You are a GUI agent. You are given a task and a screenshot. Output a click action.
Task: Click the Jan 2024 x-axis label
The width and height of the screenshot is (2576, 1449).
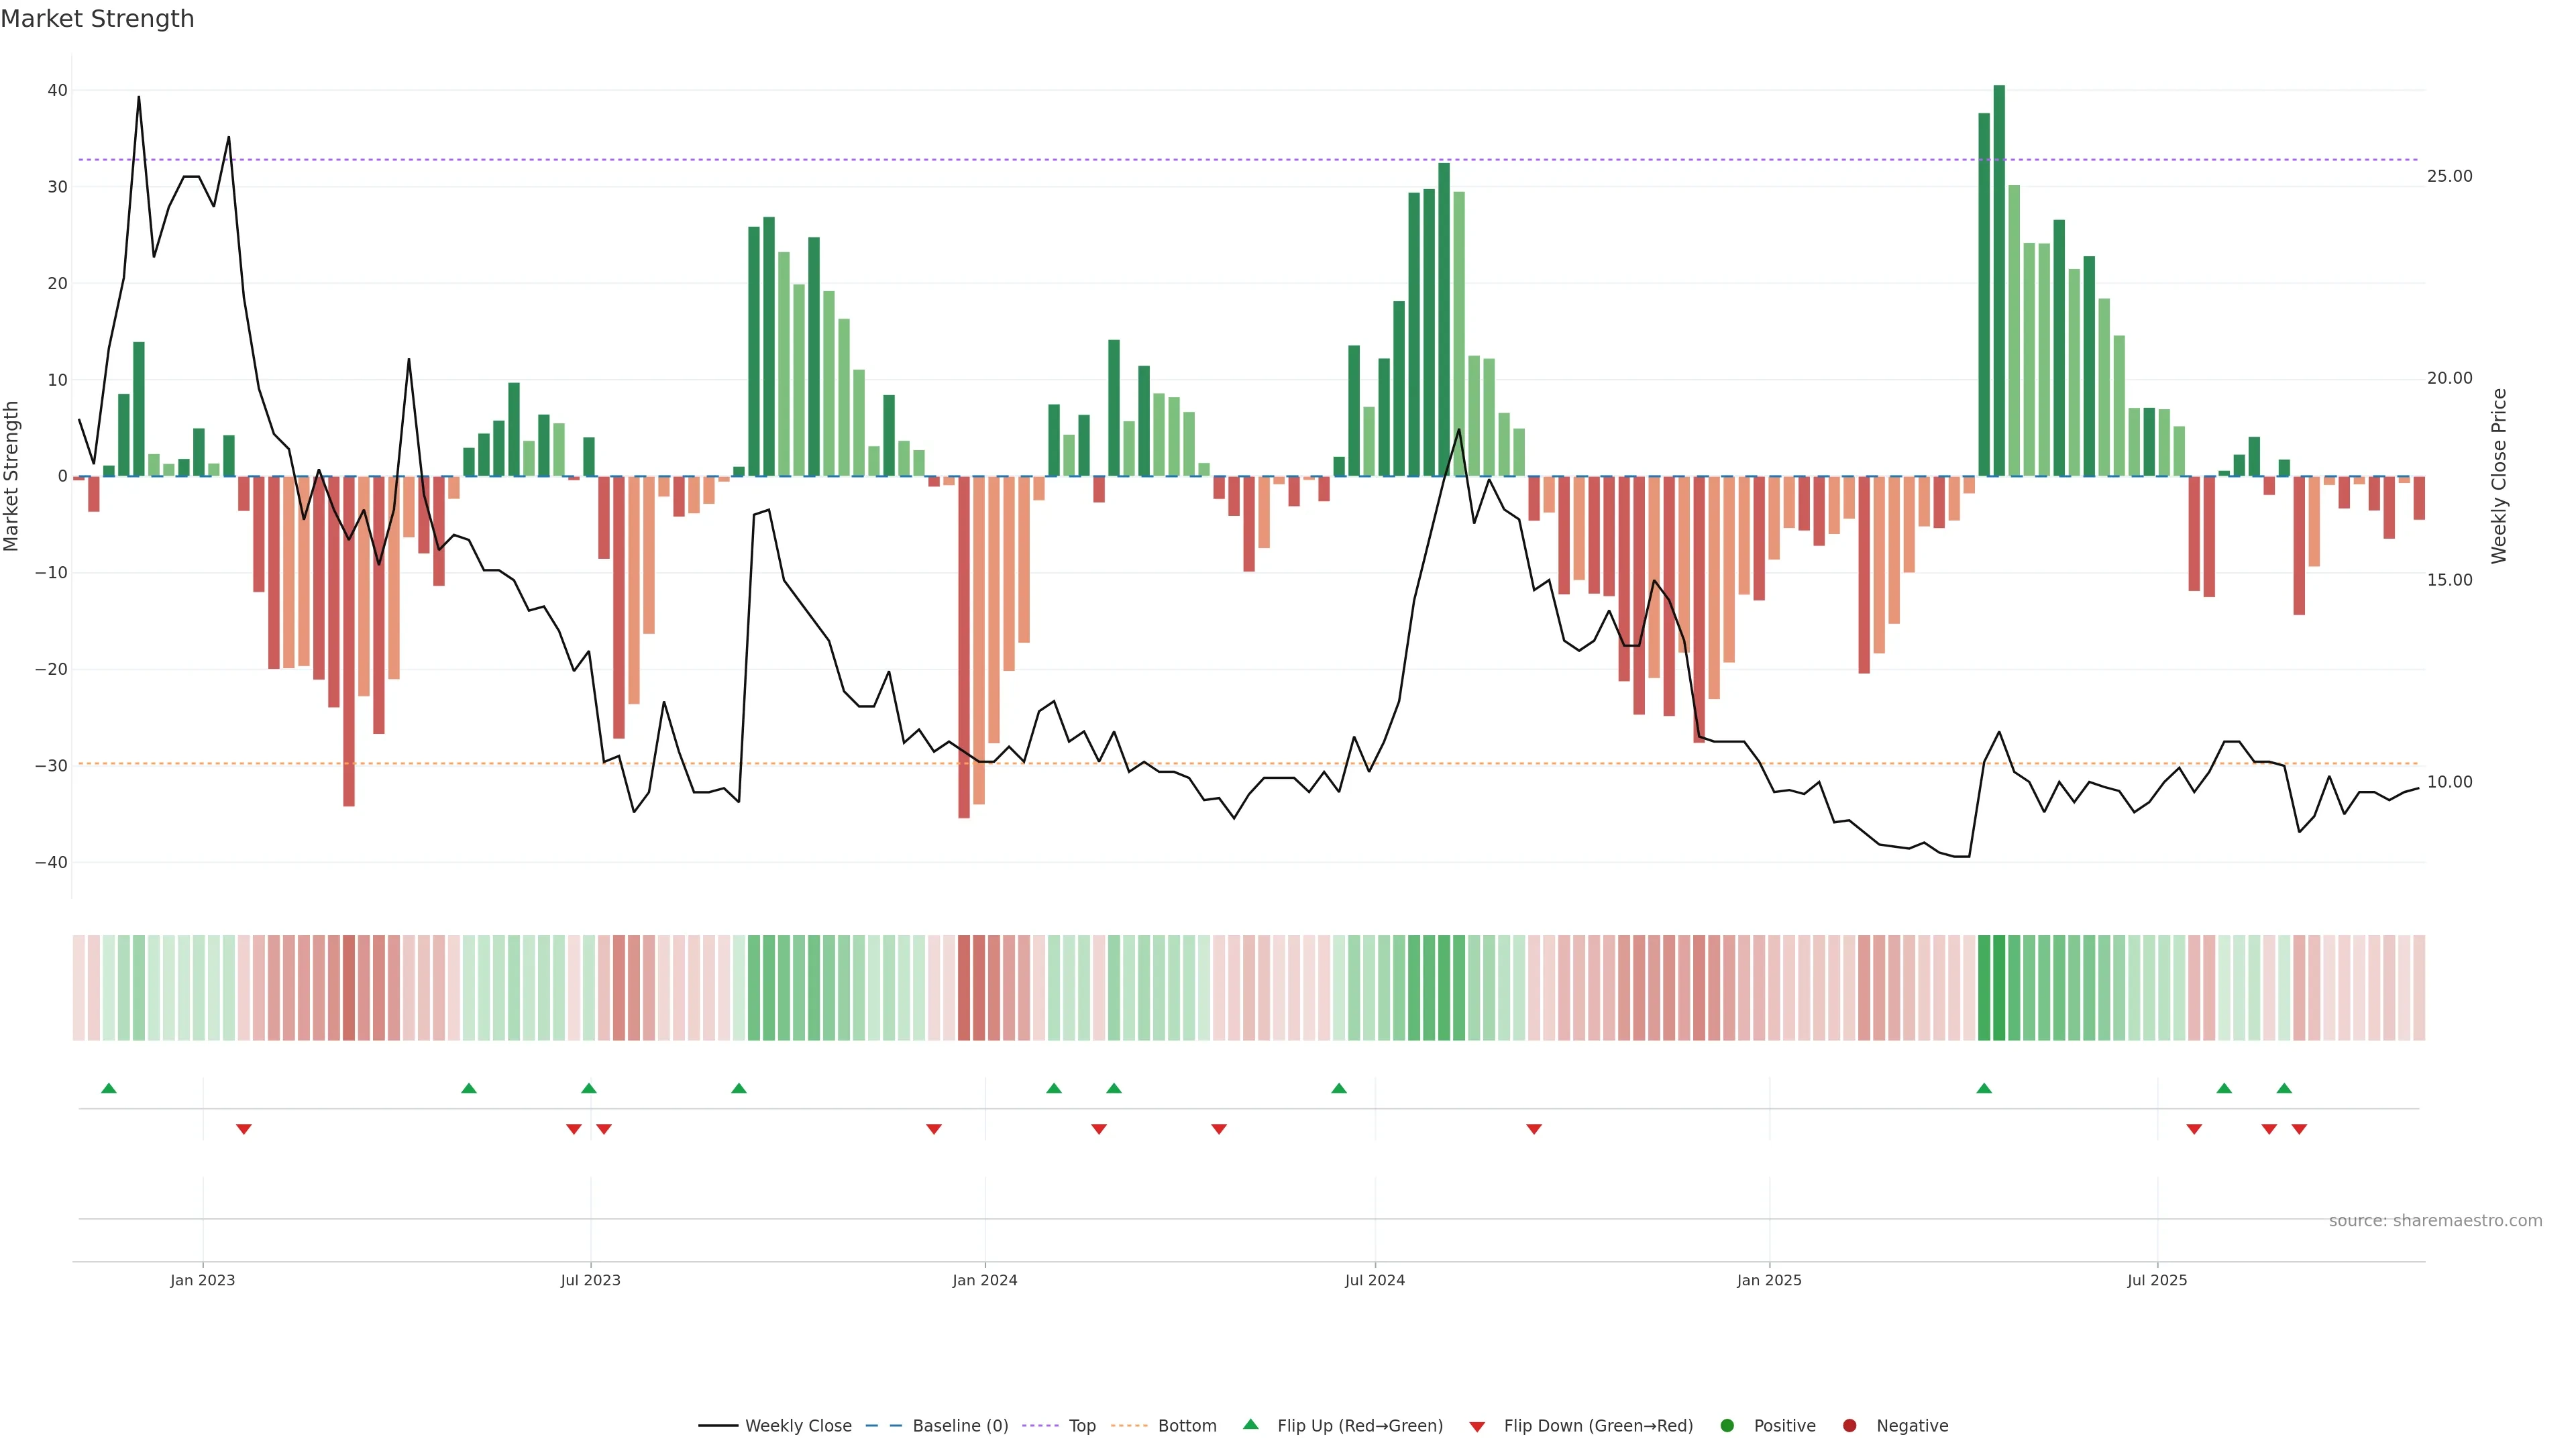[x=984, y=1280]
